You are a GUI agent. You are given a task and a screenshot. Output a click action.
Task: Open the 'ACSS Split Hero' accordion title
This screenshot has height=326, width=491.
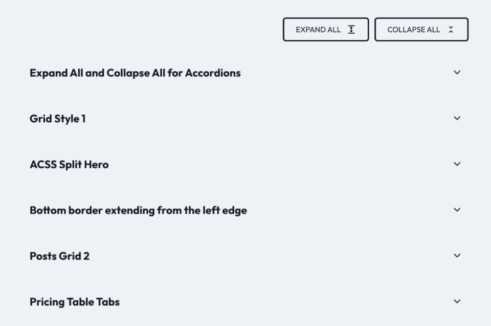69,165
